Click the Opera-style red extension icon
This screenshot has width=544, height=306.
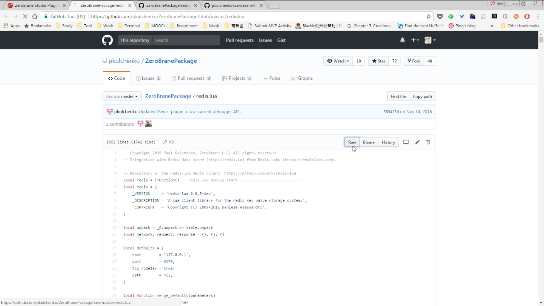tap(527, 17)
